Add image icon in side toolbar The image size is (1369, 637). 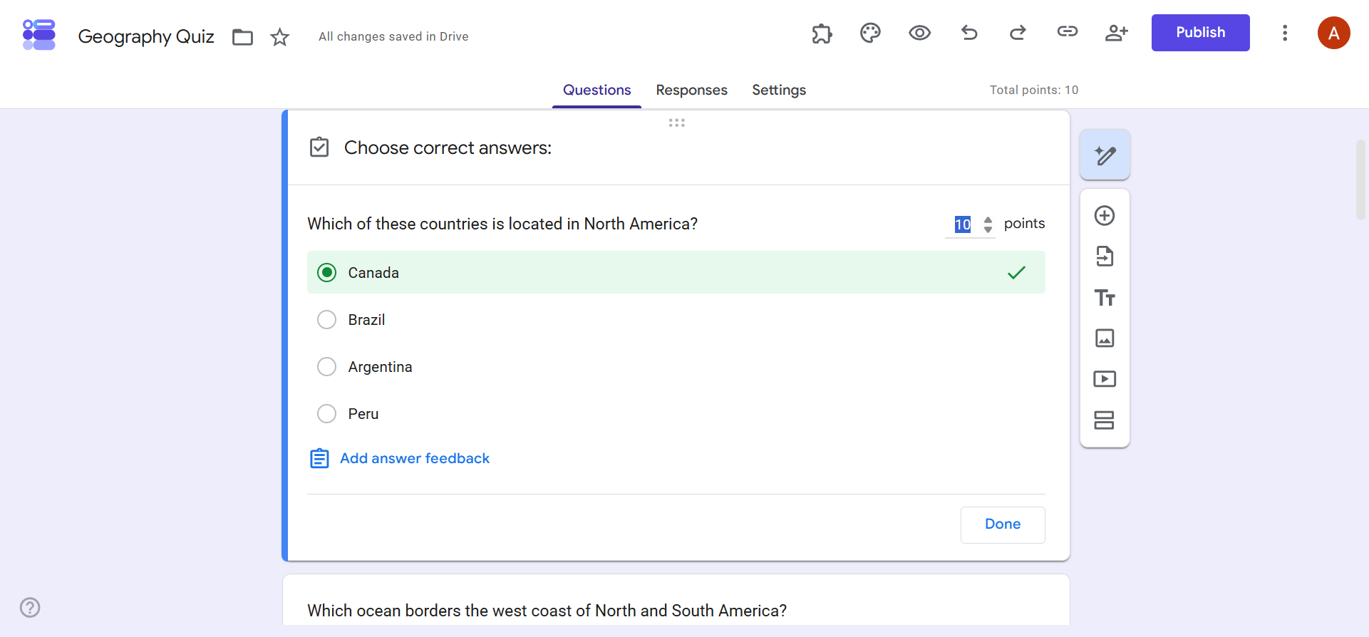coord(1105,338)
